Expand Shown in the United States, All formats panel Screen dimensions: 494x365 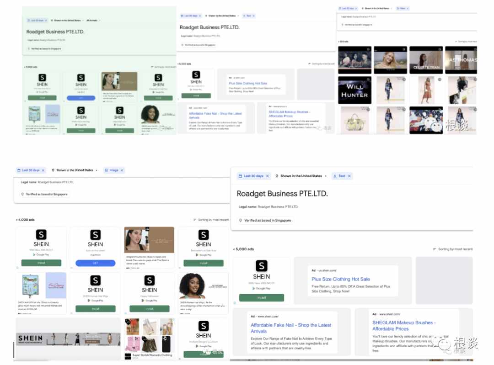point(67,21)
